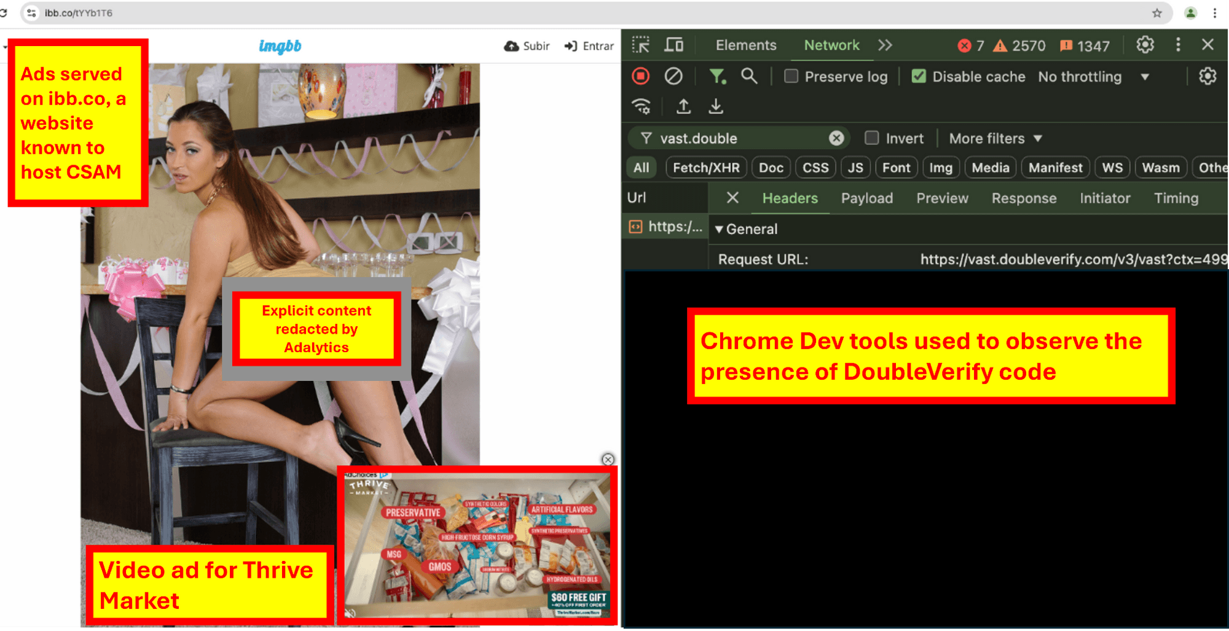
Task: Switch to the Elements tab
Action: coord(746,45)
